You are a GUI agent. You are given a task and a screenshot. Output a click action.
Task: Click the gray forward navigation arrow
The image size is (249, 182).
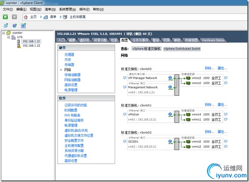click(x=14, y=17)
